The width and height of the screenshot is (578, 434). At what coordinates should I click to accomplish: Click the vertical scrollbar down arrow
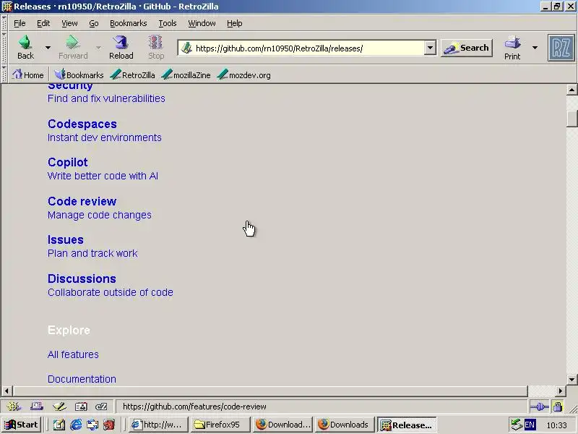571,379
